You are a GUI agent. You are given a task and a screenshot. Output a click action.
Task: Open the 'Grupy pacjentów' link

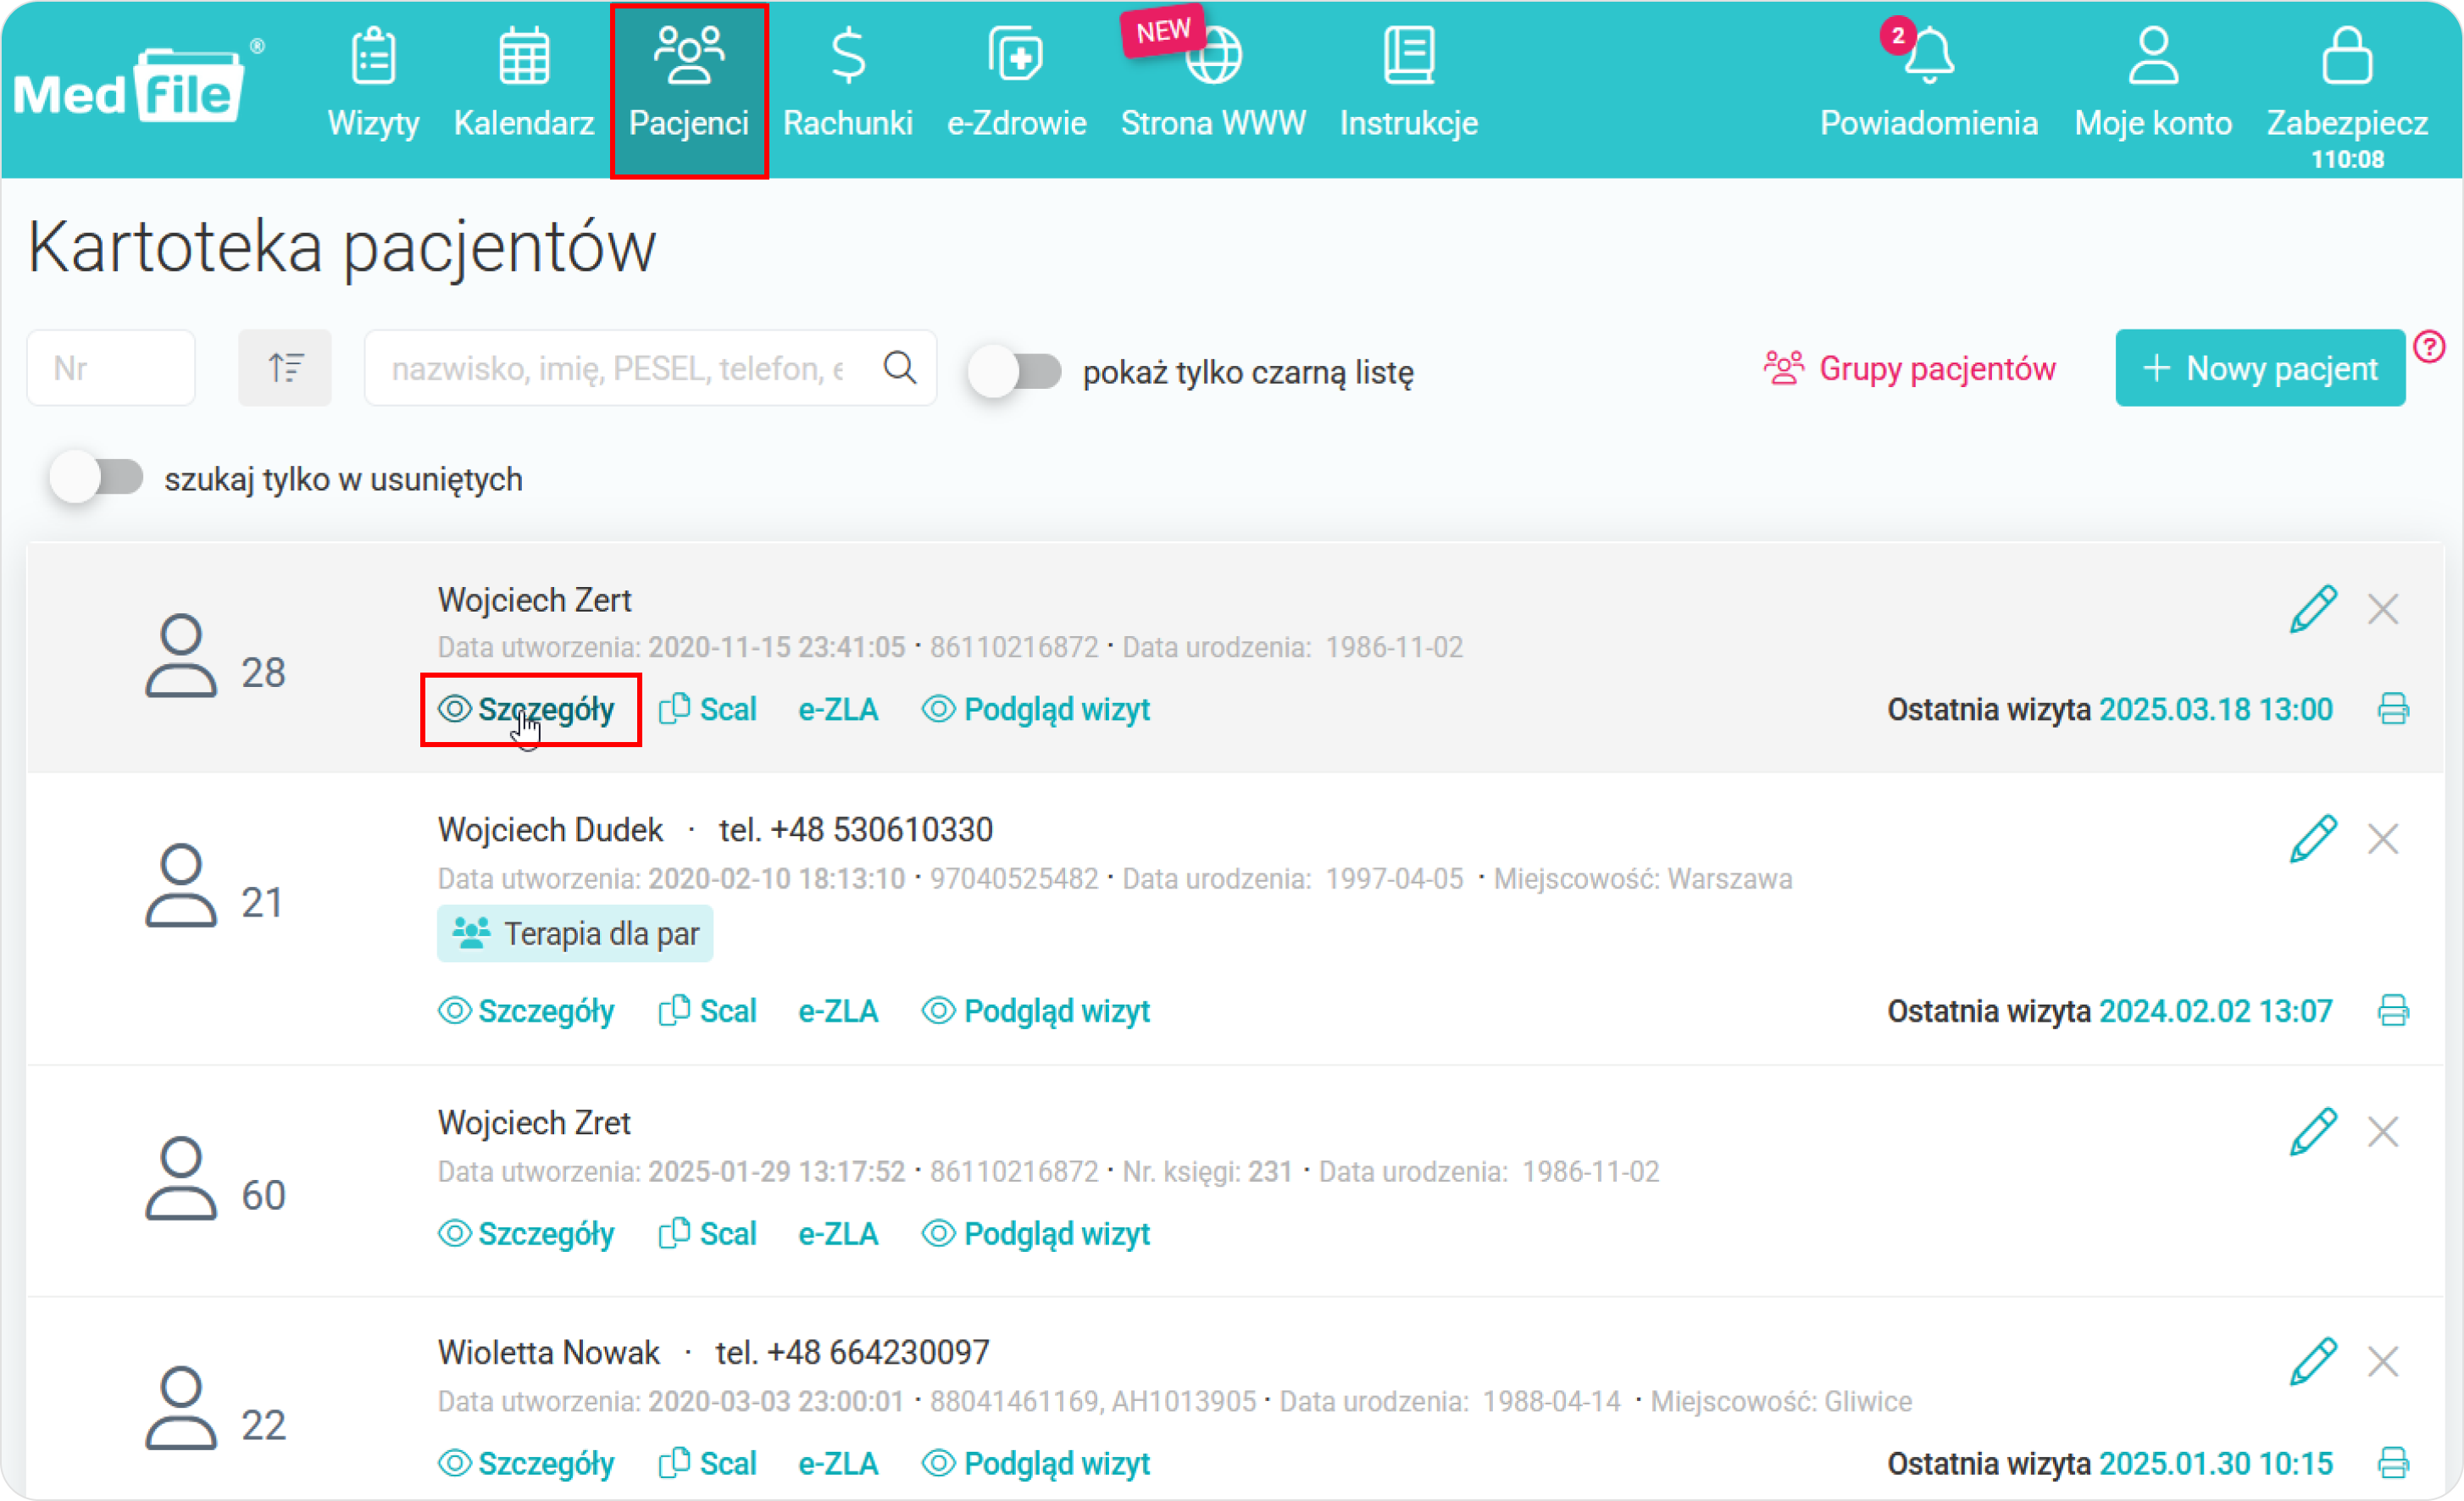click(1909, 368)
